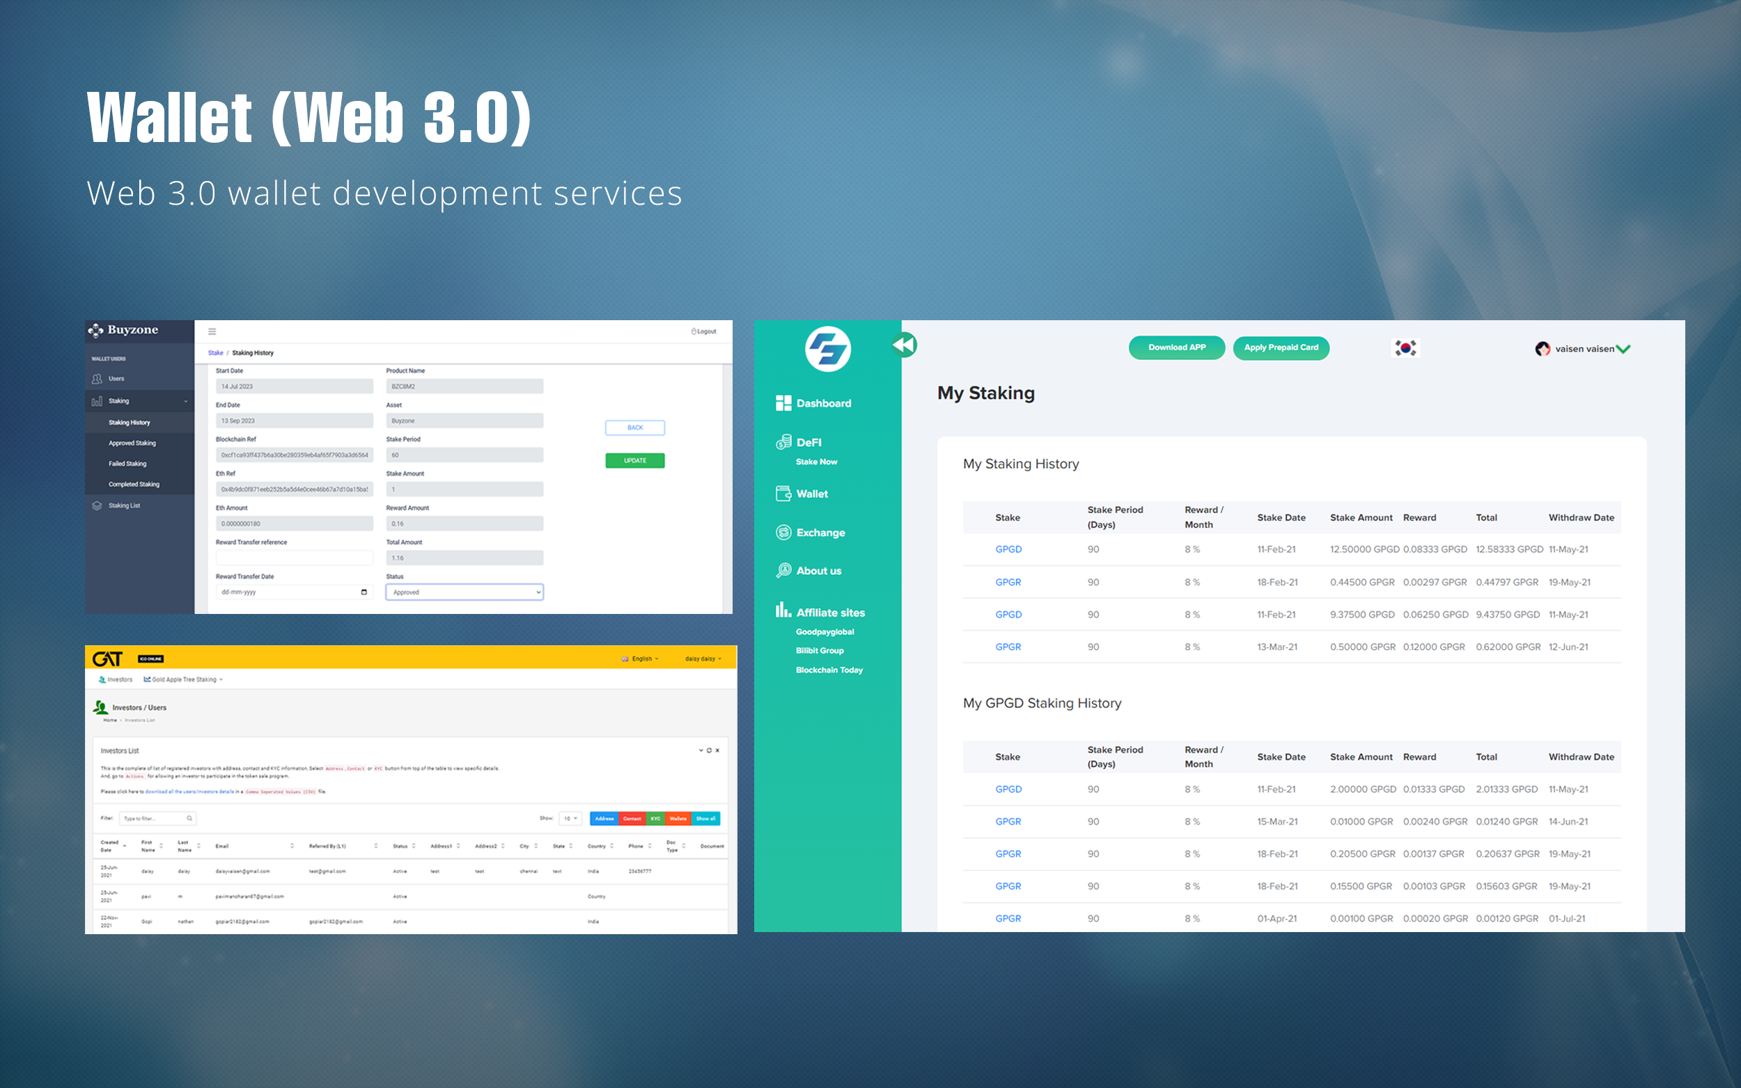Screen dimensions: 1741x1088
Task: Click the green UPDATE button
Action: click(x=635, y=461)
